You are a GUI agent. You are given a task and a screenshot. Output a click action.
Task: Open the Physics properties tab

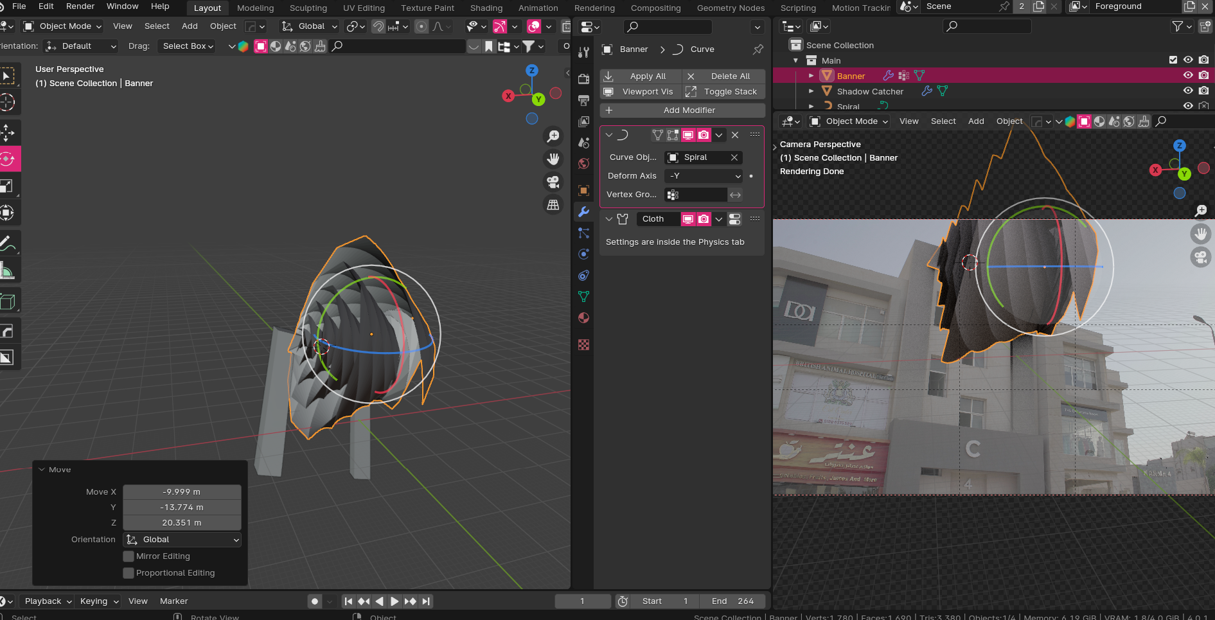click(583, 254)
